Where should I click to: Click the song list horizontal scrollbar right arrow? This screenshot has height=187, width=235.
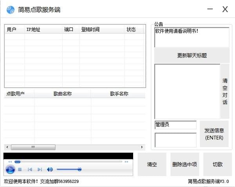pyautogui.click(x=143, y=147)
